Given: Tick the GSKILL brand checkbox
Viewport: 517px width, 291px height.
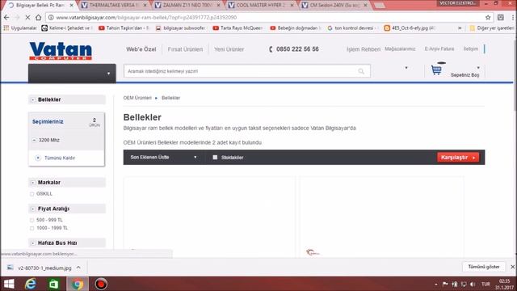Looking at the screenshot, I should tap(32, 194).
